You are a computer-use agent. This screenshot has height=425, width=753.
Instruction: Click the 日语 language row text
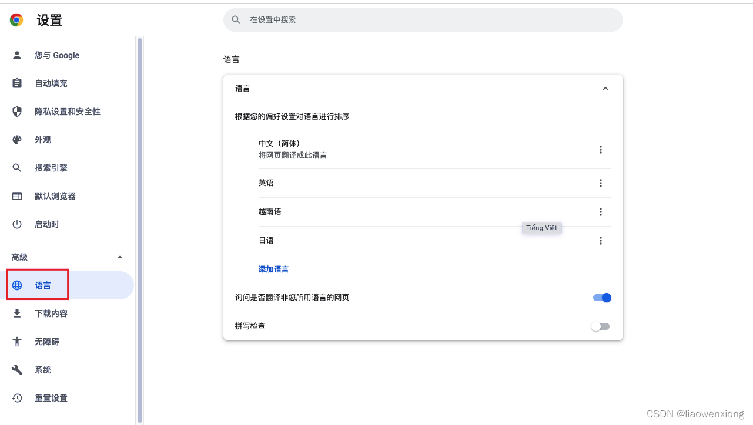point(266,241)
